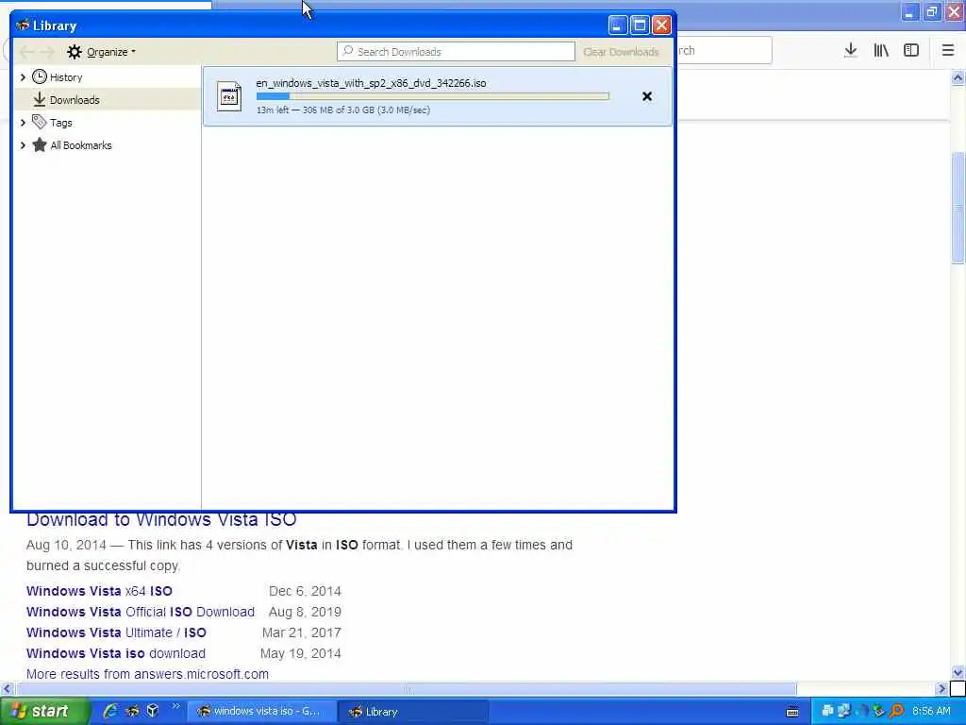Screen dimensions: 966x725
Task: Click the VirtualBox cube quick launch icon
Action: [153, 712]
